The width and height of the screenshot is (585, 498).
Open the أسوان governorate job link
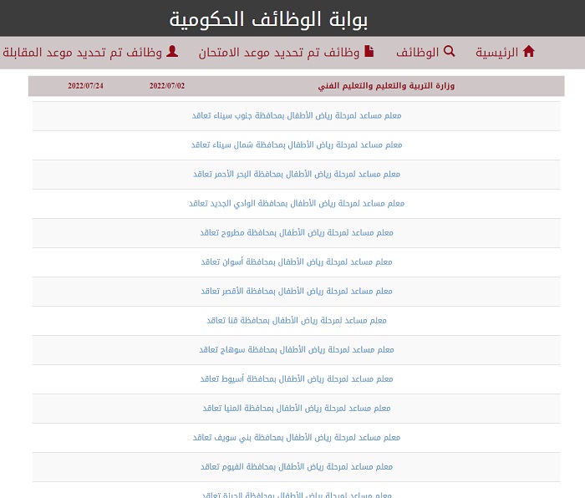(x=297, y=262)
